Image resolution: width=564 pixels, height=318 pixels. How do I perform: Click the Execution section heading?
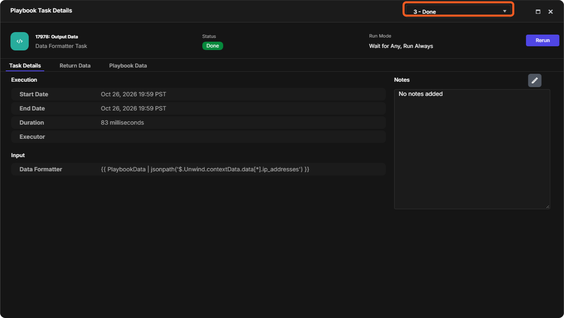(x=24, y=80)
